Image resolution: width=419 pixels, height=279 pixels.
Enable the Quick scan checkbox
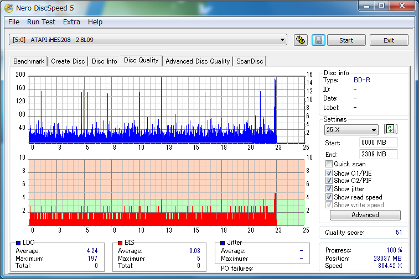329,164
